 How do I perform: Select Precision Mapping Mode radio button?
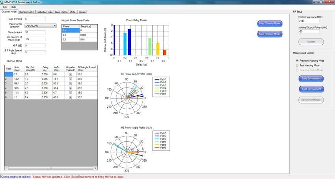[x=297, y=61]
